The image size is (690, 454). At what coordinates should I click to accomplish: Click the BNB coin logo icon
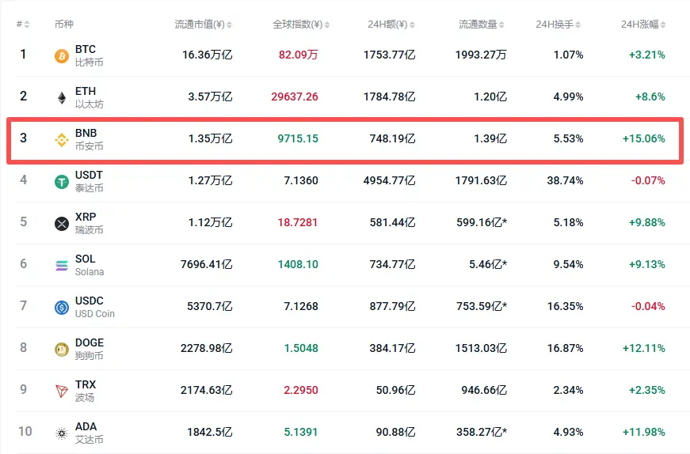pyautogui.click(x=62, y=140)
